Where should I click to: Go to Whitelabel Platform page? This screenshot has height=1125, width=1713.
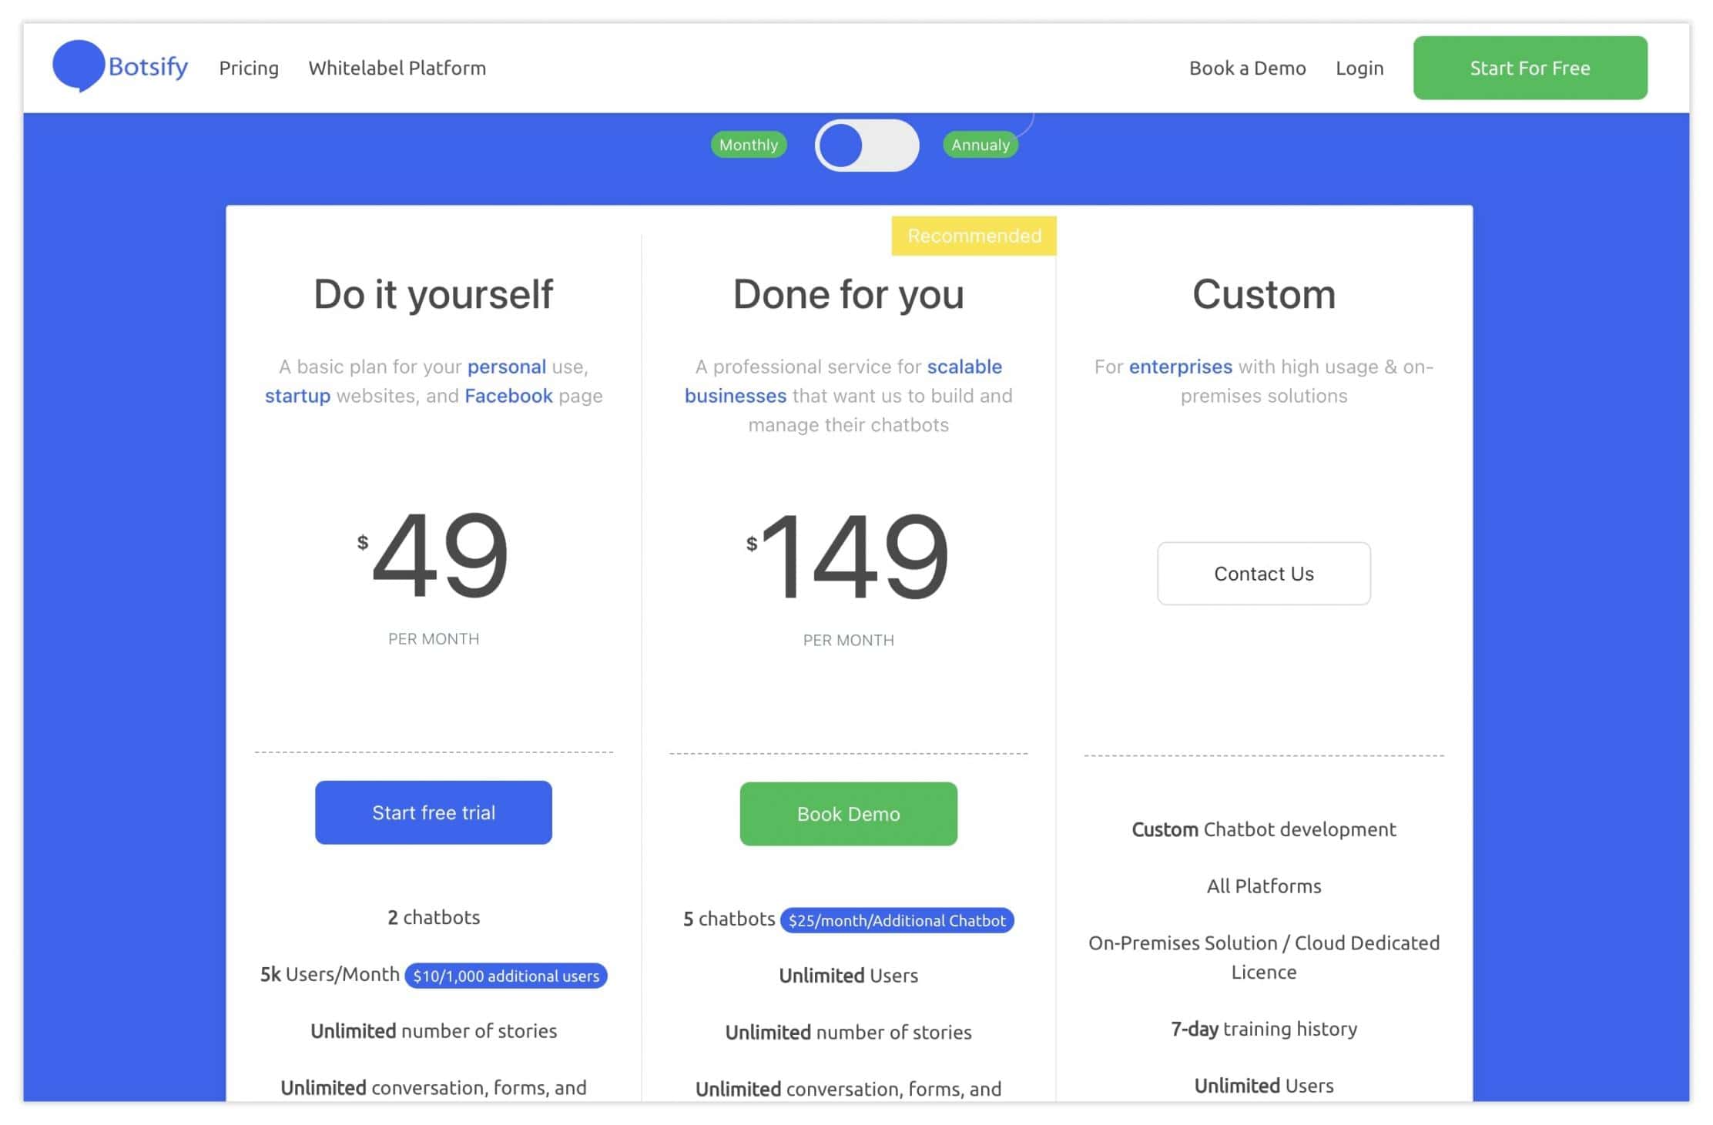tap(397, 69)
